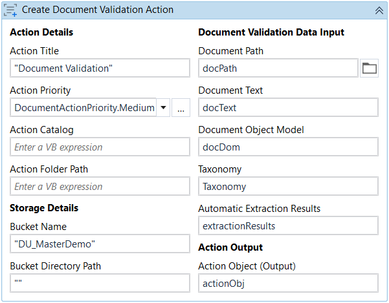The width and height of the screenshot is (389, 303).
Task: Focus the Action Catalog expression field
Action: [x=100, y=147]
